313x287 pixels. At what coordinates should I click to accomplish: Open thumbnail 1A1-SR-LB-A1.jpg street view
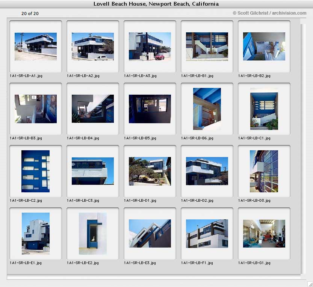tap(36, 47)
